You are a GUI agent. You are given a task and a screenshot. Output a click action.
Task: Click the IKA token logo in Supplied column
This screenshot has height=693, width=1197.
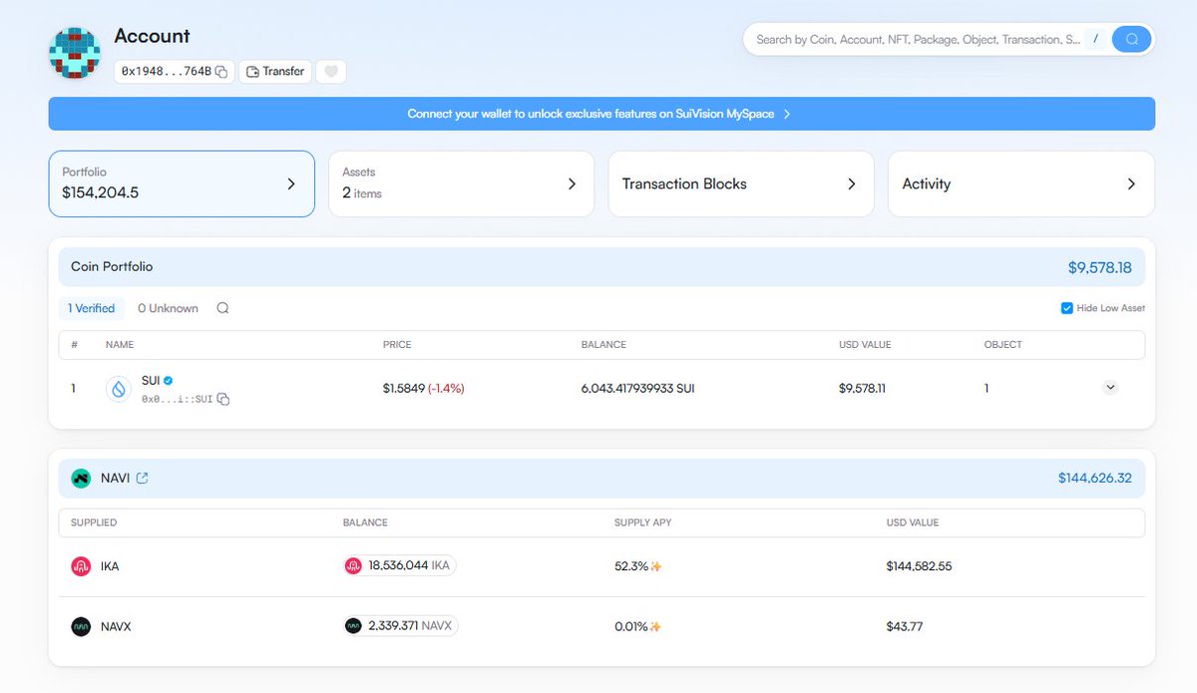pos(81,566)
